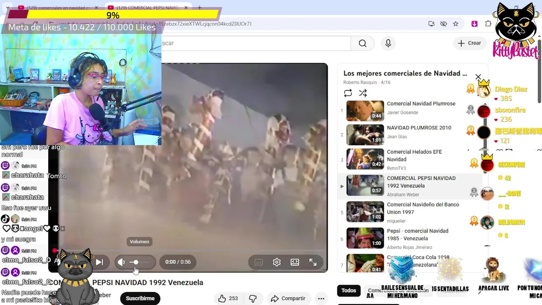Click the purple download extension icon
The image size is (542, 305).
(x=475, y=24)
